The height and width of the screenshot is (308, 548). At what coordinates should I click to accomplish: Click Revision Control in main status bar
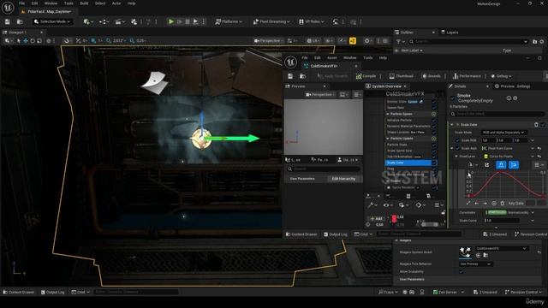[x=524, y=292]
